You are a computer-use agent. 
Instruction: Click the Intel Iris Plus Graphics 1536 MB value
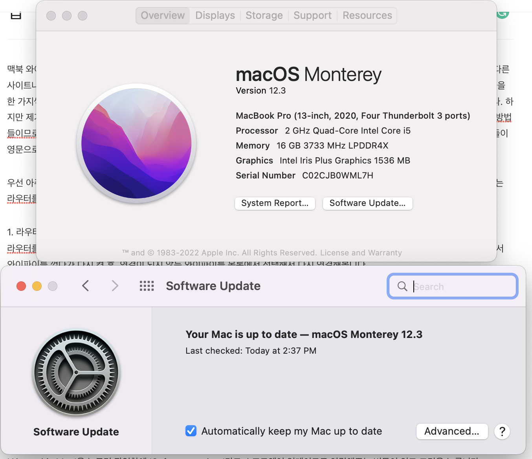345,161
